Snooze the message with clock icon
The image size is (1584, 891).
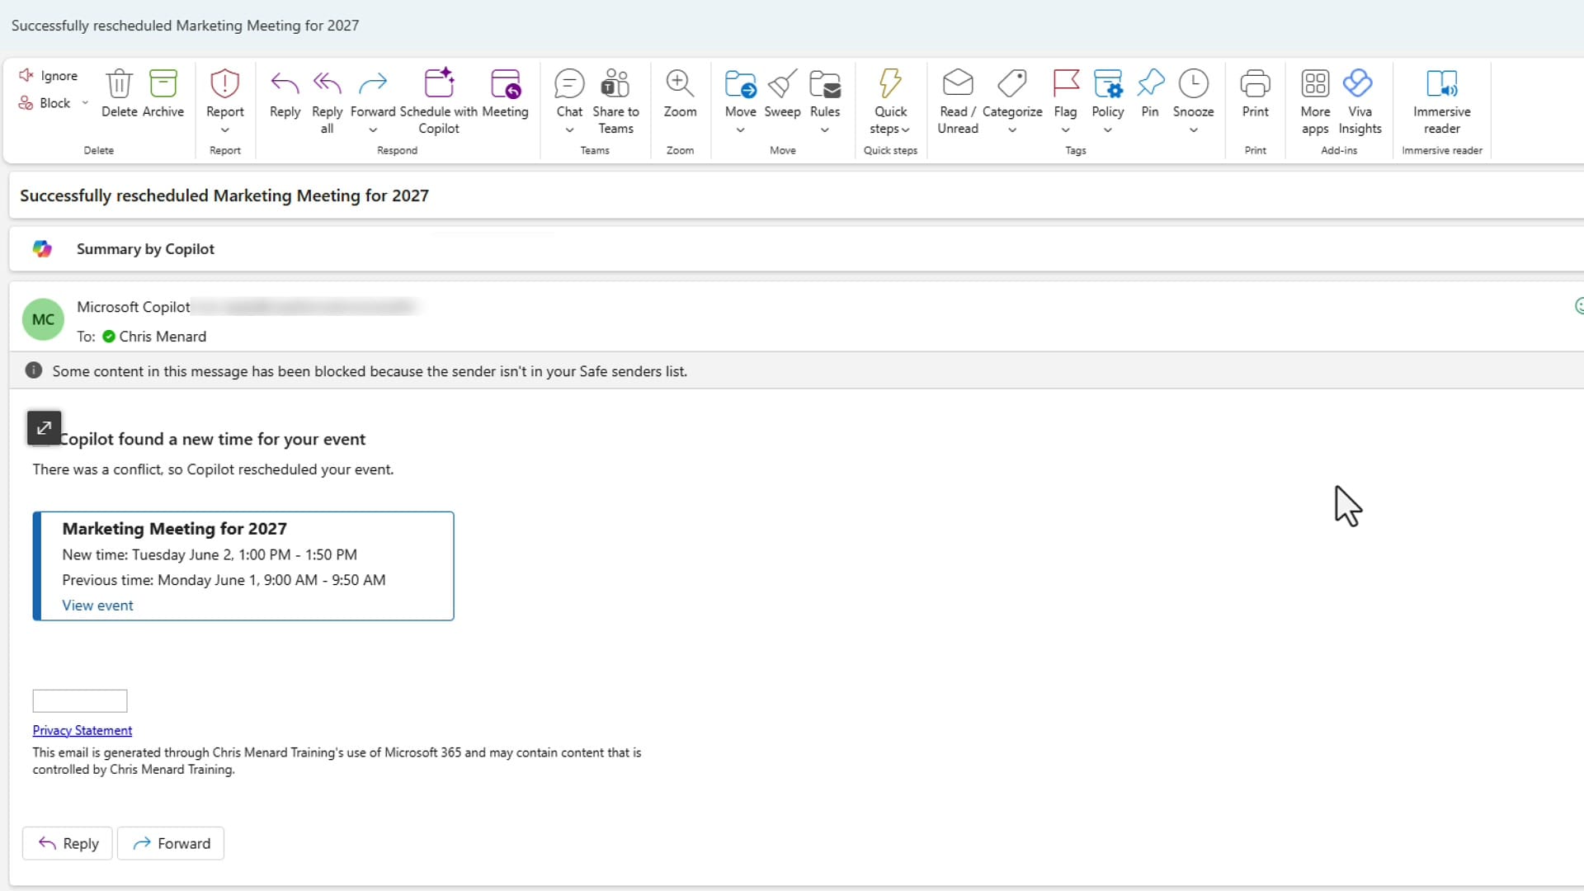tap(1194, 83)
